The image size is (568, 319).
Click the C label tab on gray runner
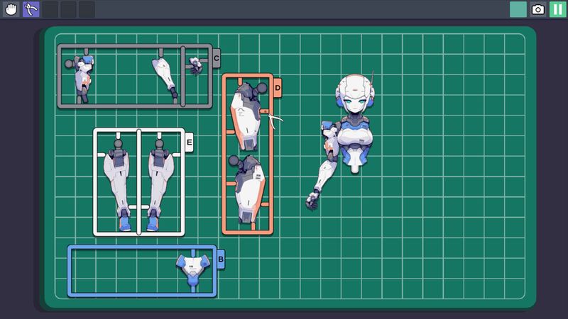click(x=217, y=56)
